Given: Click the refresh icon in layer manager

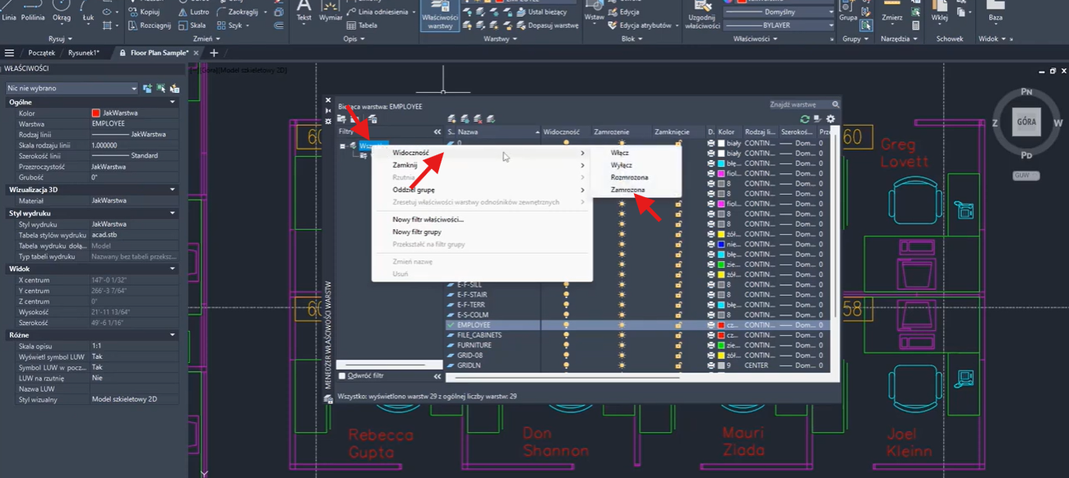Looking at the screenshot, I should (804, 119).
